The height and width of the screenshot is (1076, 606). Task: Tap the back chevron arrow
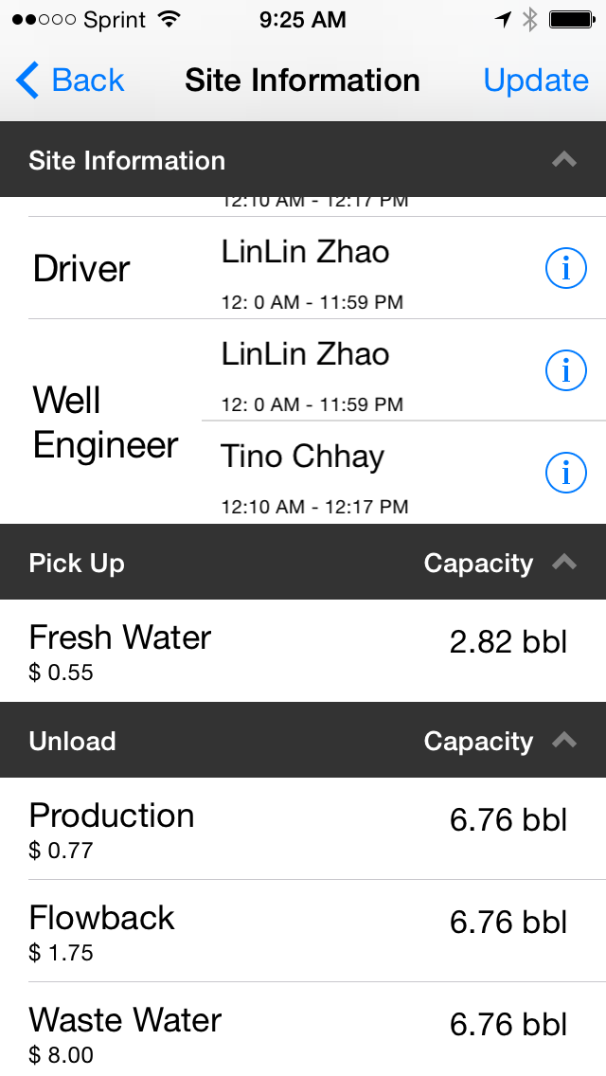[28, 81]
